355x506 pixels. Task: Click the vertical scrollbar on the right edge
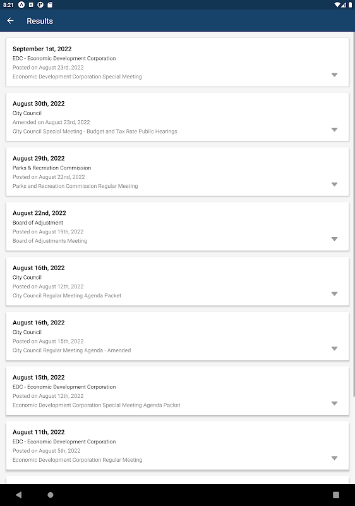pos(354,214)
